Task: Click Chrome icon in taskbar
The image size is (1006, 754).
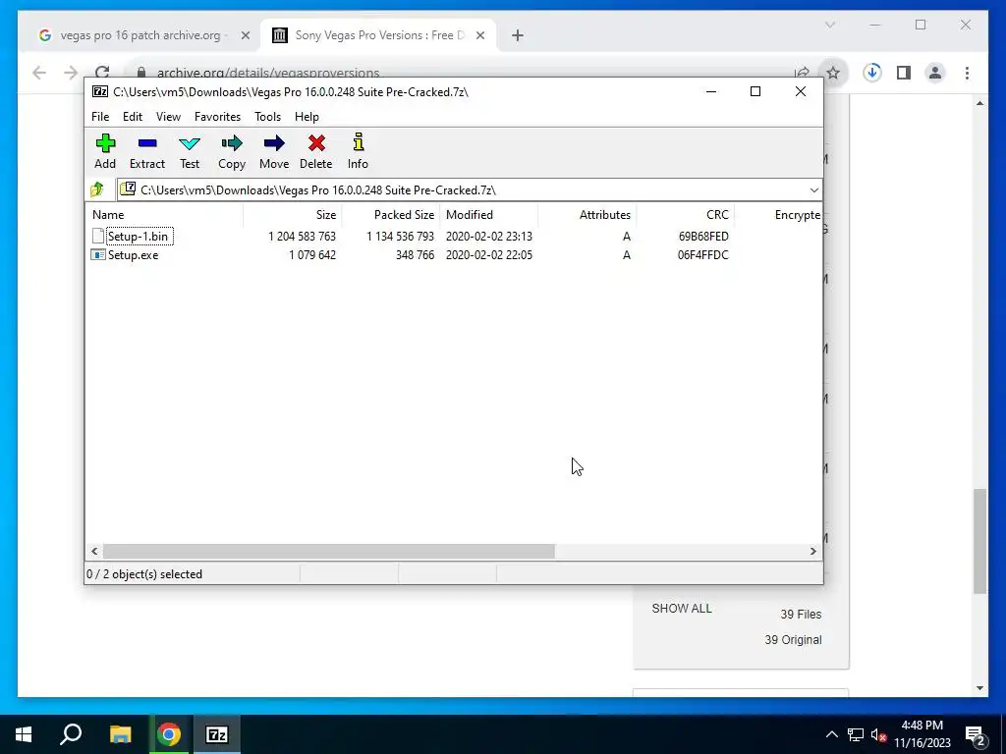Action: 169,734
